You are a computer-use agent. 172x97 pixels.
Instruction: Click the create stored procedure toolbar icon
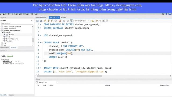pyautogui.click(x=24, y=14)
